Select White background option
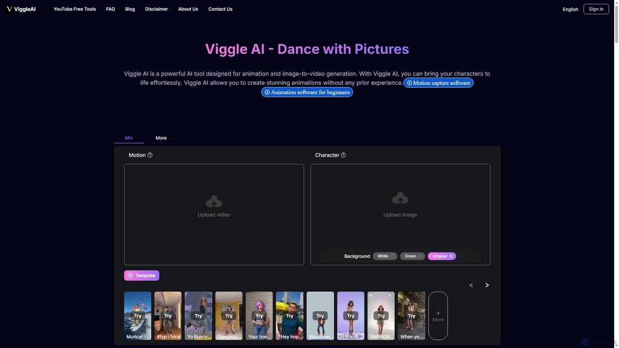Screen dimensions: 619x348 pos(385,256)
